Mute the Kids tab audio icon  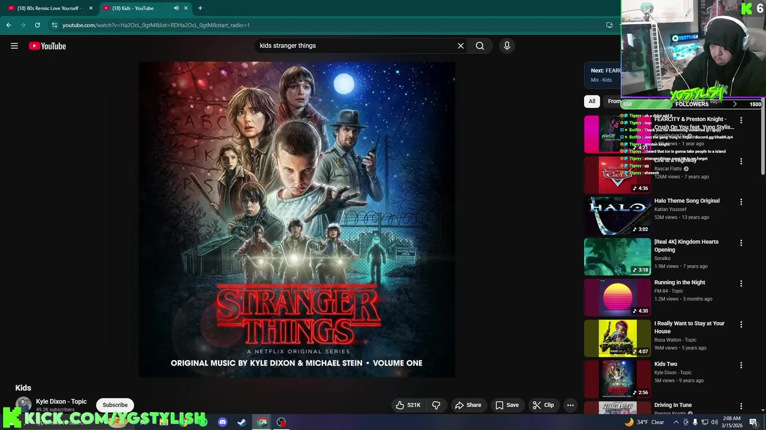176,8
